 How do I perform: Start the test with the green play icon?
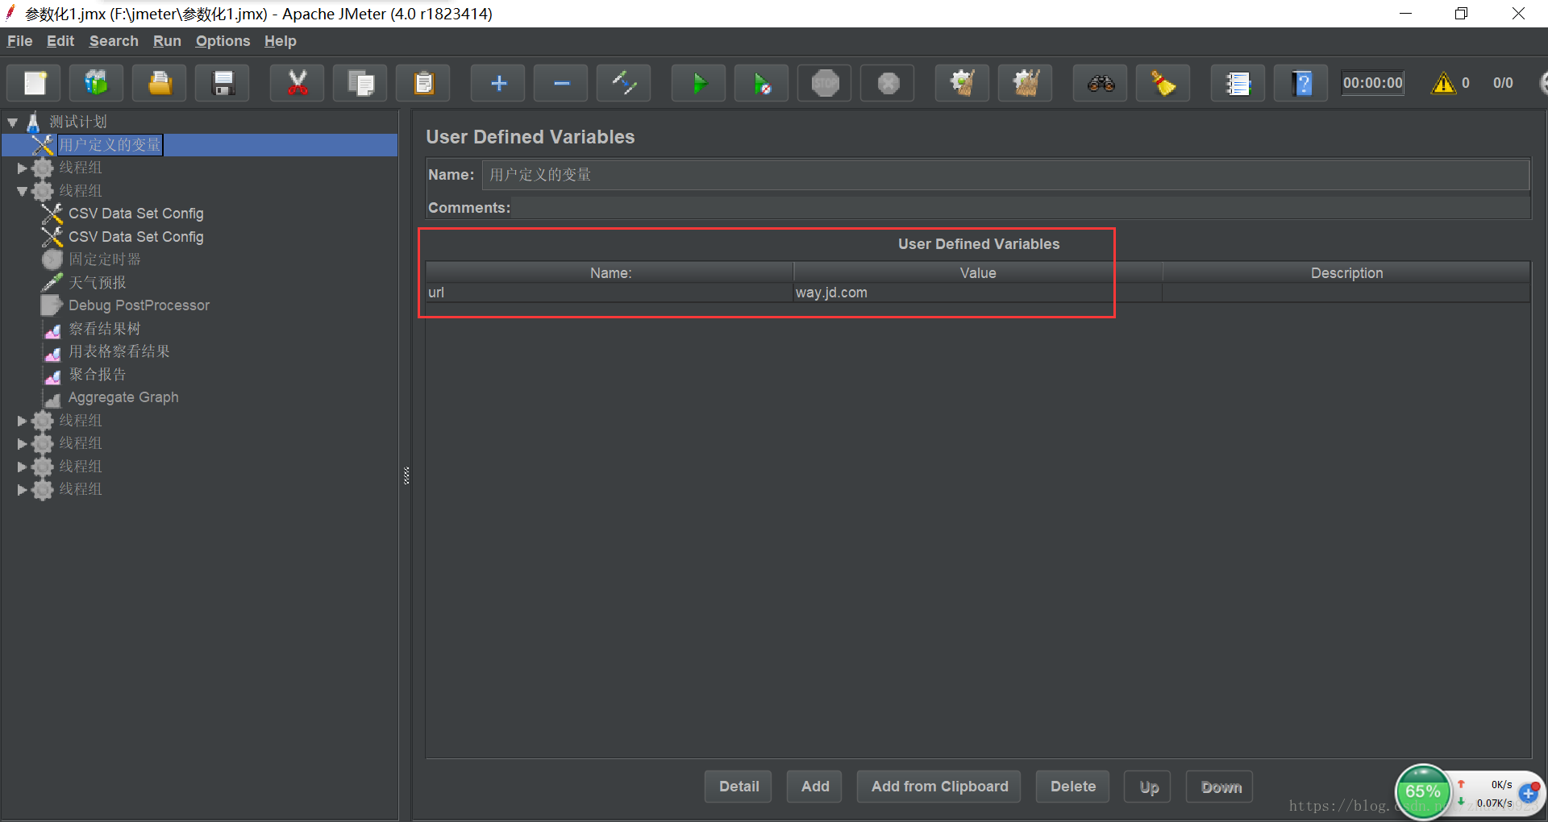coord(699,83)
